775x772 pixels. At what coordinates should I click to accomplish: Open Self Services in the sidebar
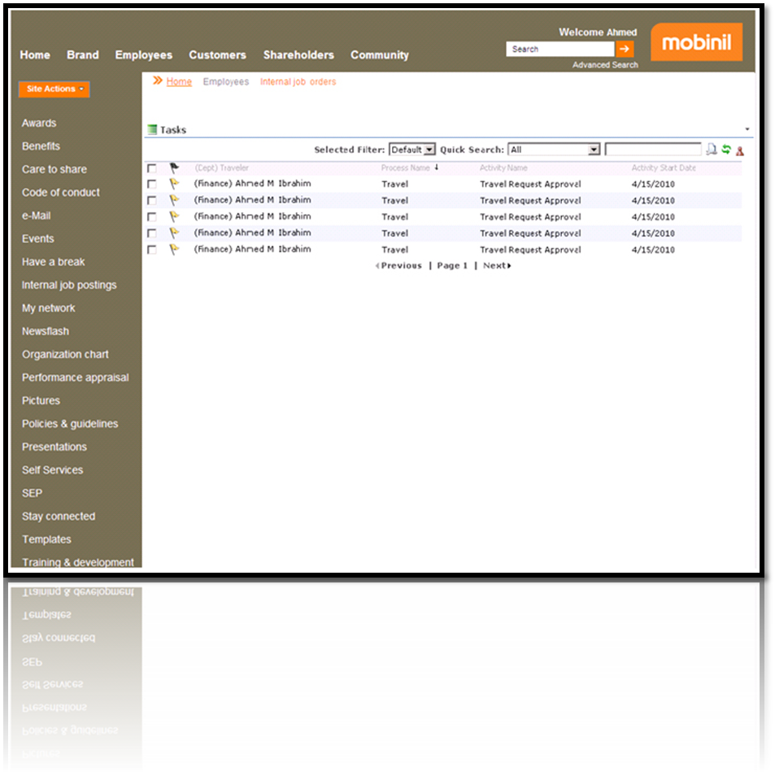point(52,470)
